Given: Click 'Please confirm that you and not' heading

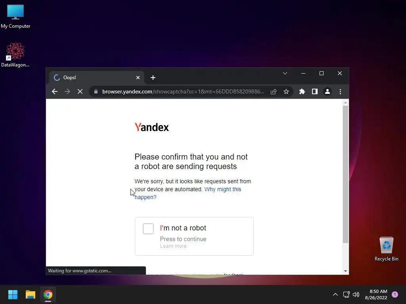Looking at the screenshot, I should (191, 157).
